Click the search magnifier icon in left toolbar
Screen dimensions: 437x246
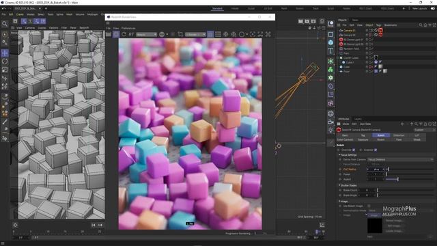[5, 24]
